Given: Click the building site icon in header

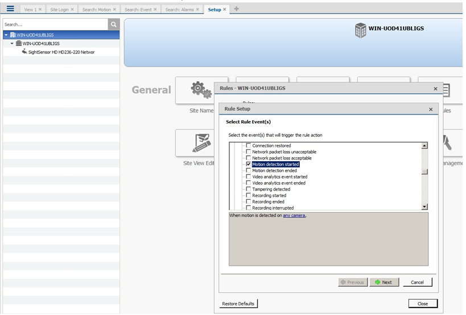Looking at the screenshot, I should click(x=361, y=30).
